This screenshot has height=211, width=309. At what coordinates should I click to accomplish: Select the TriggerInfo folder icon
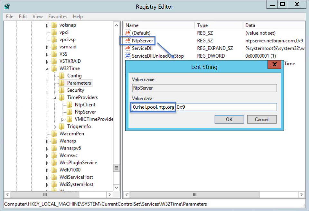[x=62, y=126]
